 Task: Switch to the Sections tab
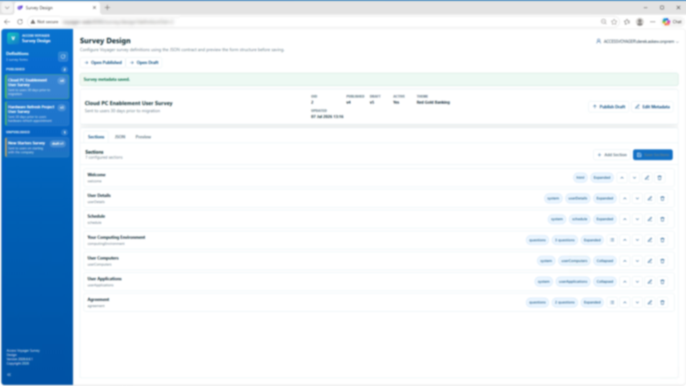(x=96, y=137)
